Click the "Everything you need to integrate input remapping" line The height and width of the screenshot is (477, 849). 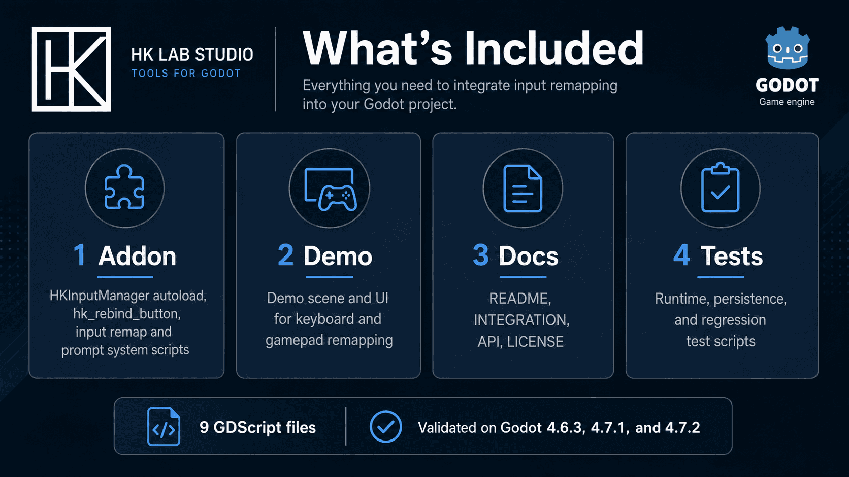(x=460, y=85)
